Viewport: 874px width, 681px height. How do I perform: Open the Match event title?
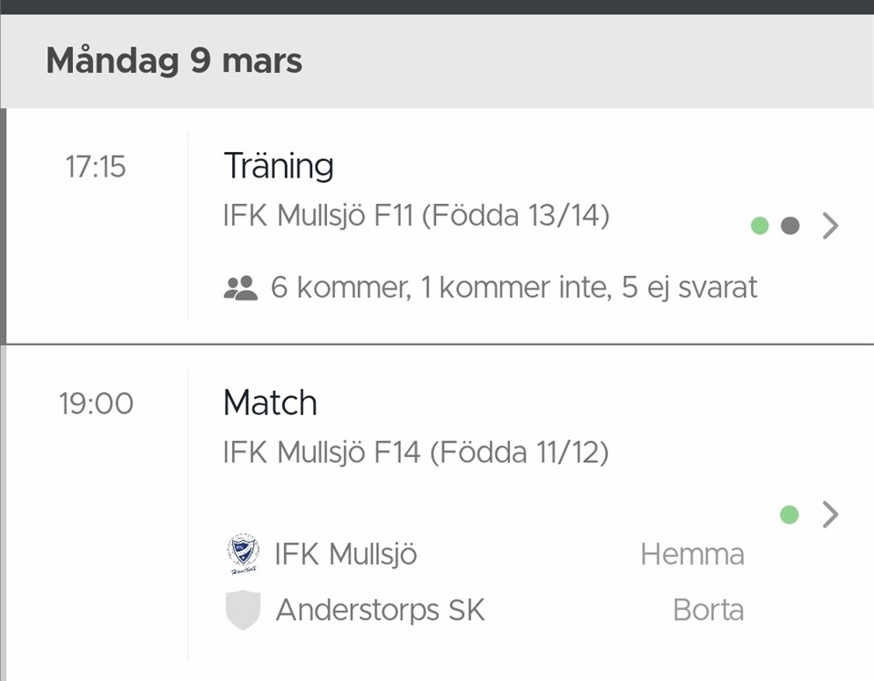tap(270, 402)
